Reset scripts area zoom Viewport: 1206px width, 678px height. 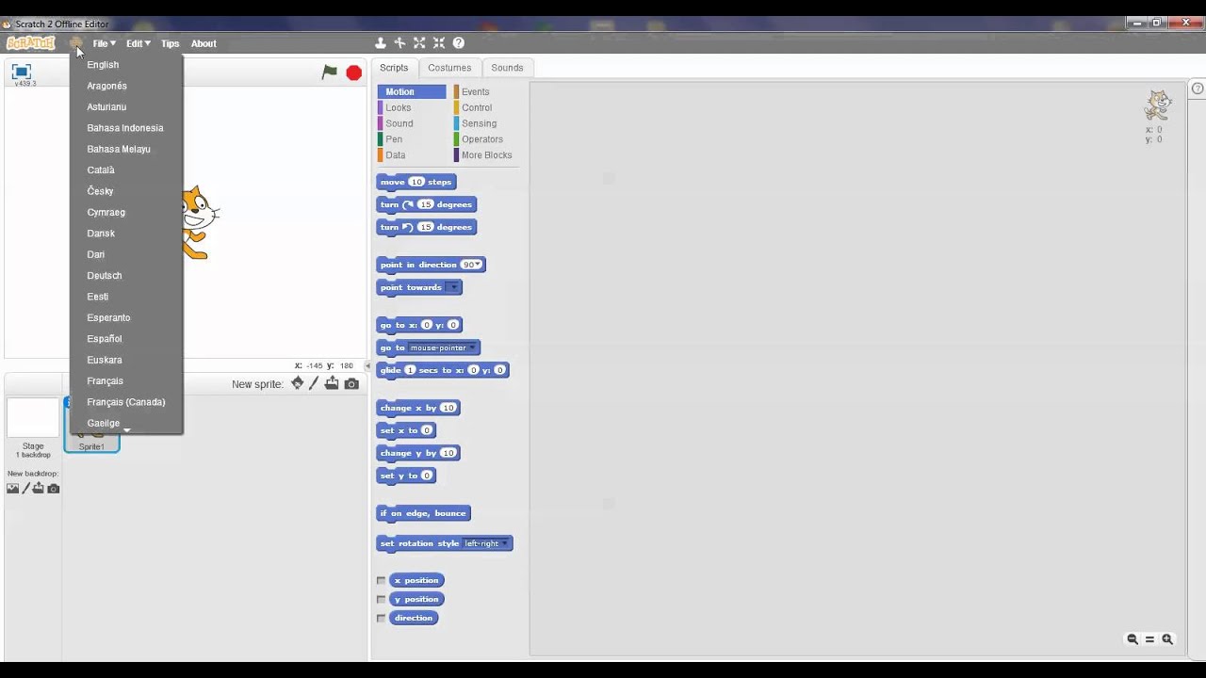[x=1149, y=639]
